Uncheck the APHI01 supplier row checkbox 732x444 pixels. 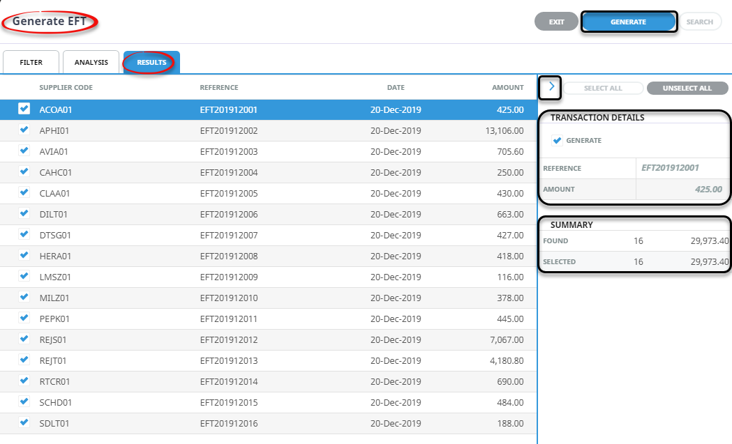coord(24,130)
